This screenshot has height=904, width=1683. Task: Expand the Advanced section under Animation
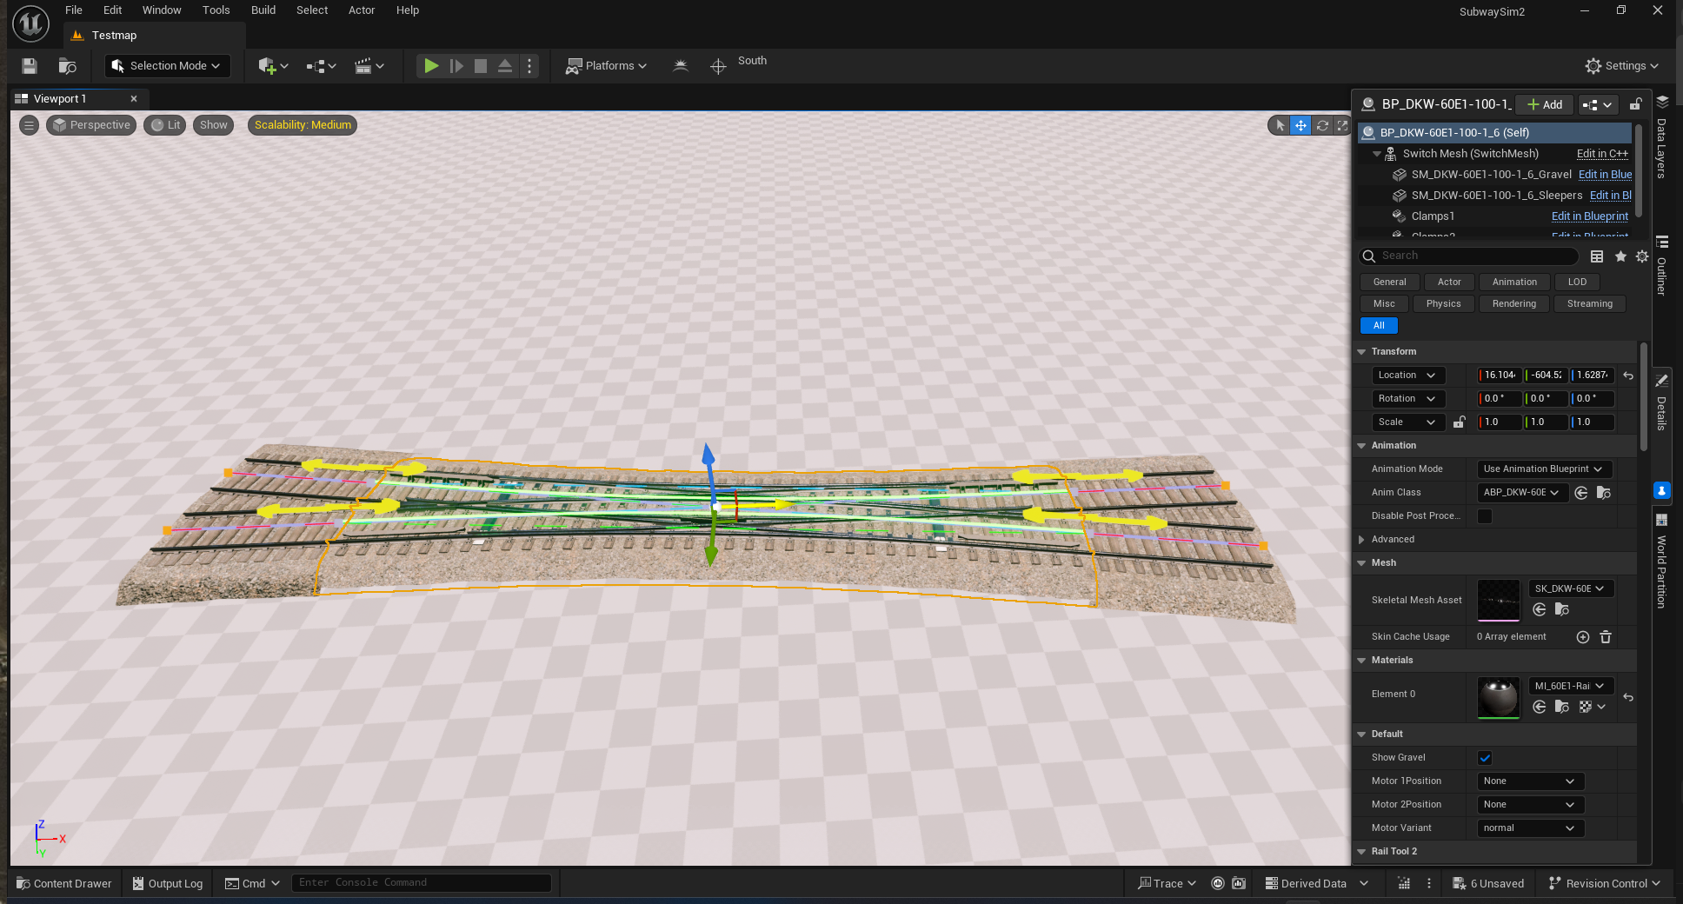[1362, 540]
